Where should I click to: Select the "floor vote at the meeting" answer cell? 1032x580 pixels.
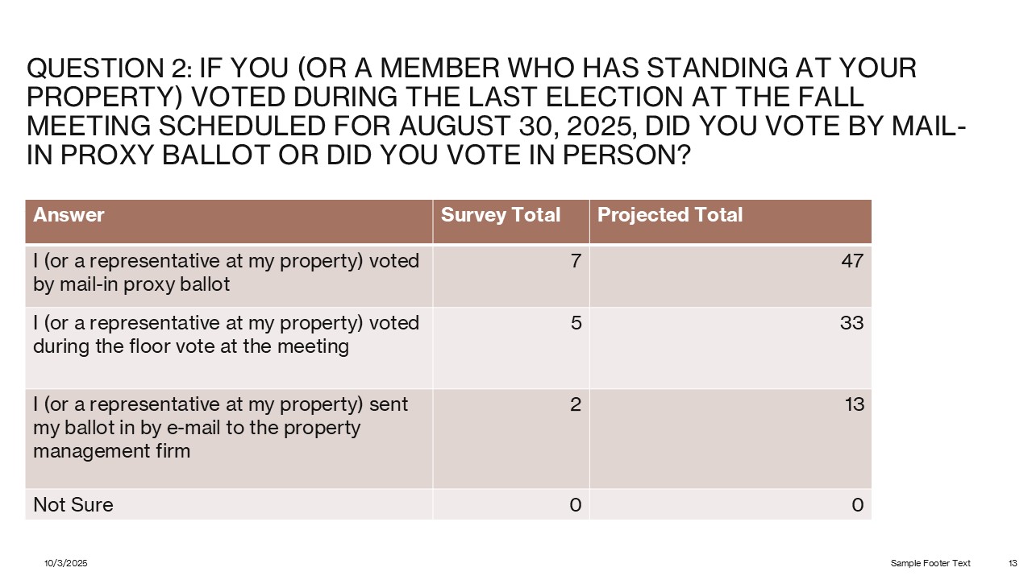226,334
